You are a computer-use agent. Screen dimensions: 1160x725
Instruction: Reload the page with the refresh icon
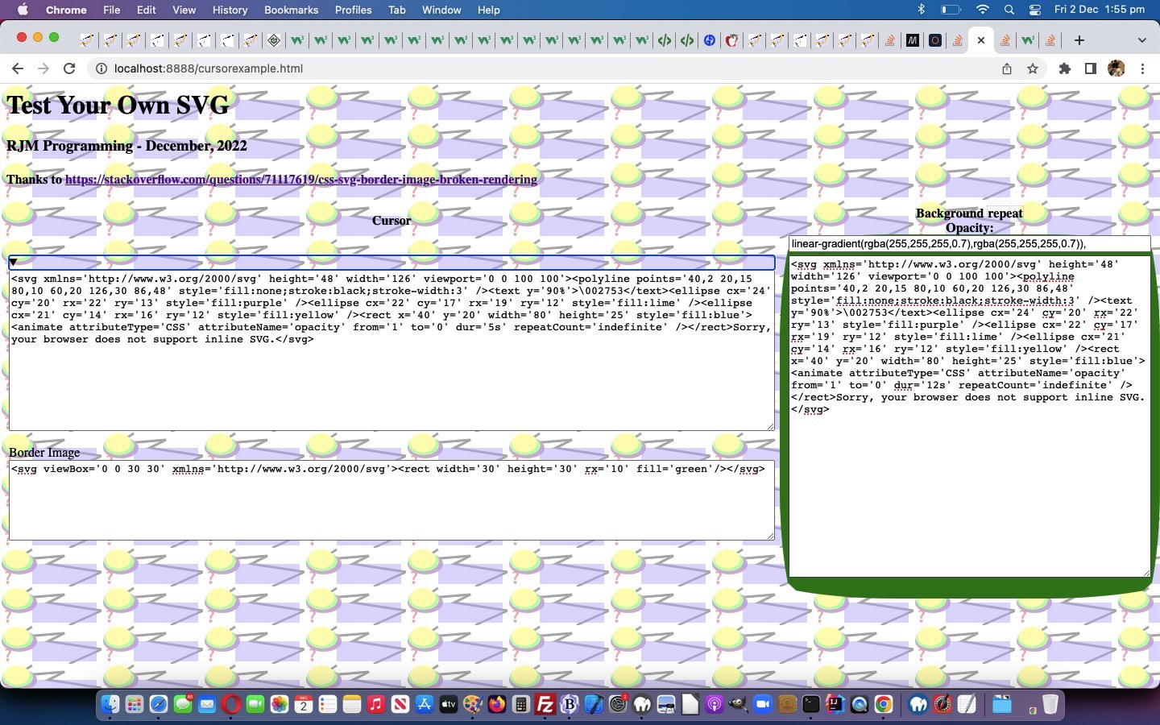pyautogui.click(x=69, y=68)
